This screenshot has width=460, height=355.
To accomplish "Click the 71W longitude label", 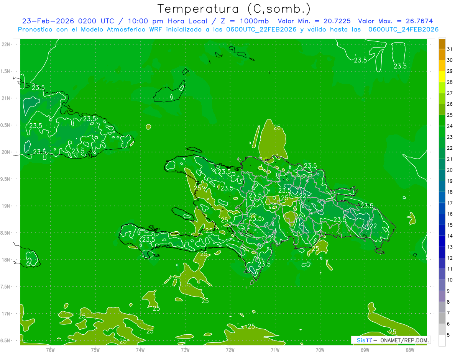I will point(275,350).
